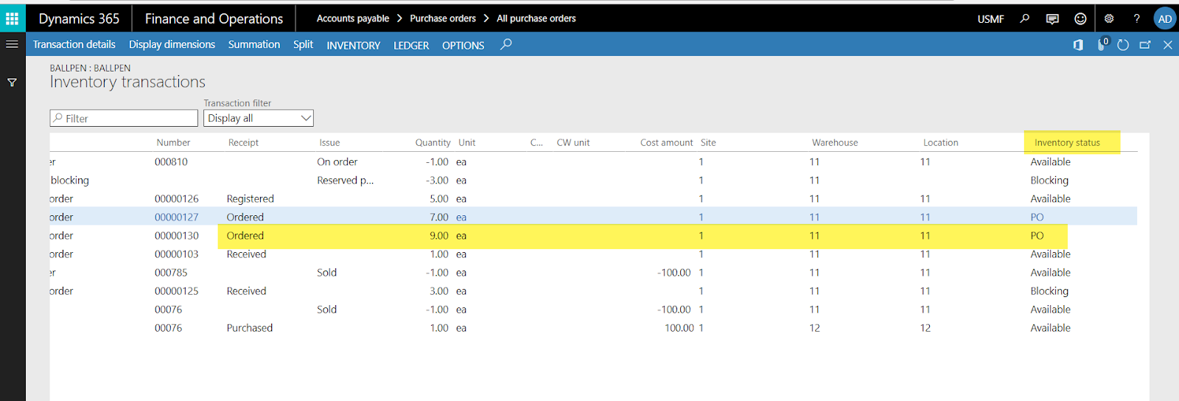Click the search magnifier in top bar
The width and height of the screenshot is (1179, 401).
[1024, 18]
